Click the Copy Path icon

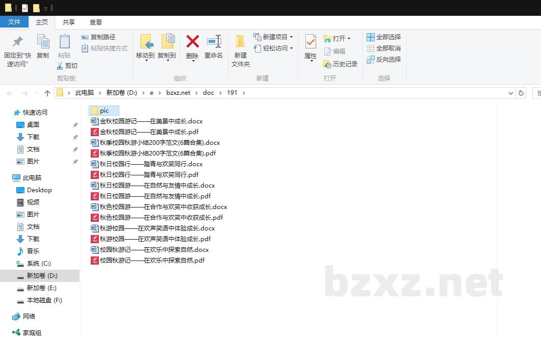coord(85,37)
